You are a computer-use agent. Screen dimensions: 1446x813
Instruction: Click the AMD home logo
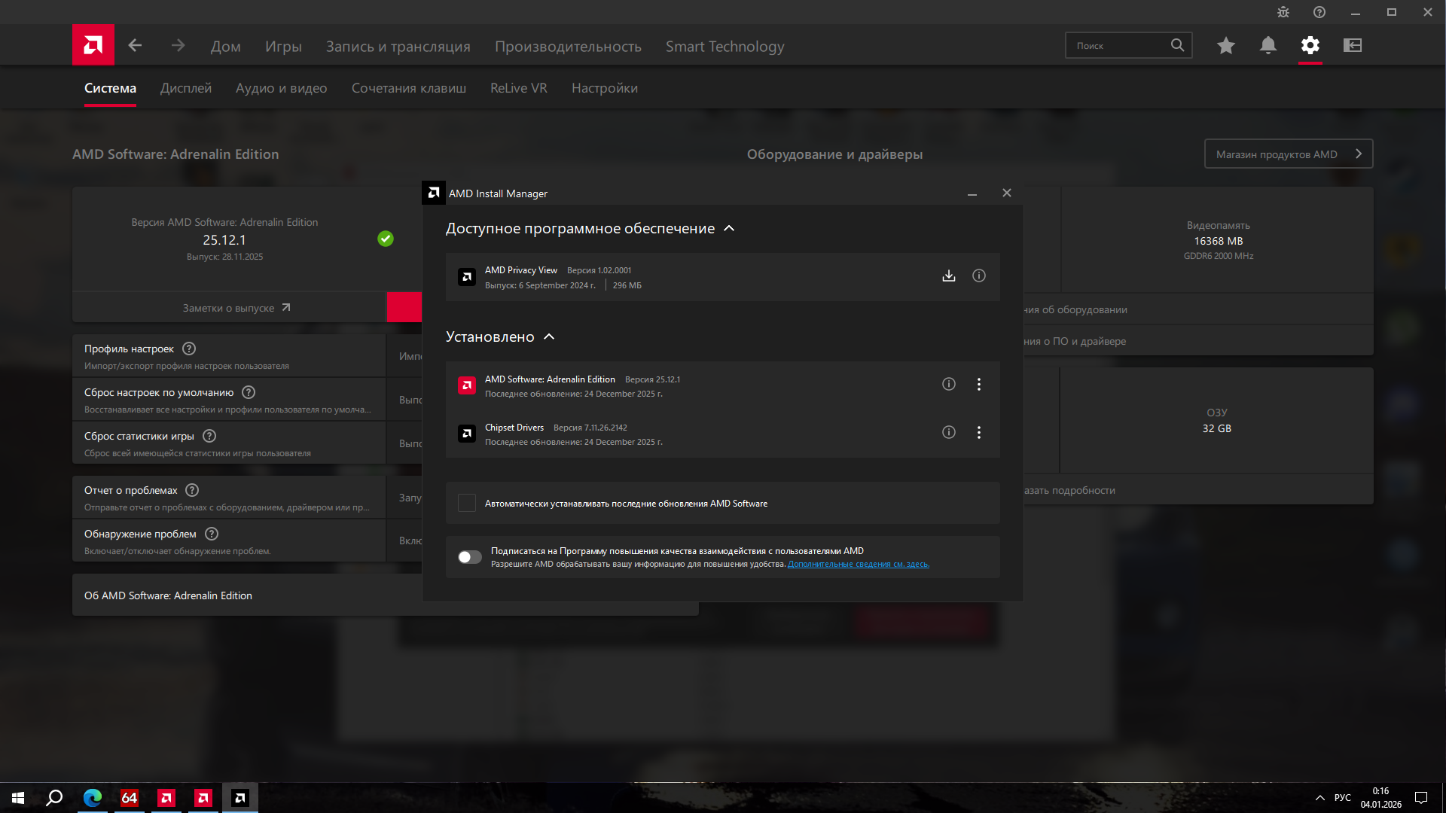93,45
